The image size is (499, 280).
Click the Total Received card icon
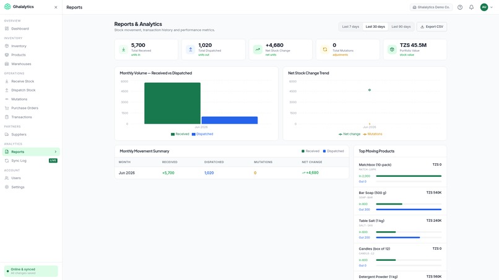coord(123,49)
